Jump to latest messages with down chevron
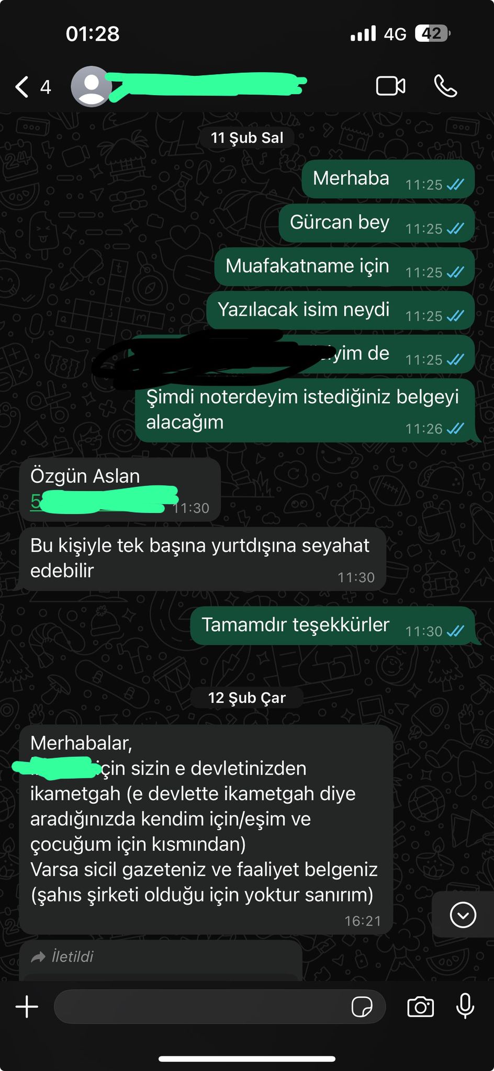The width and height of the screenshot is (494, 1071). click(463, 915)
